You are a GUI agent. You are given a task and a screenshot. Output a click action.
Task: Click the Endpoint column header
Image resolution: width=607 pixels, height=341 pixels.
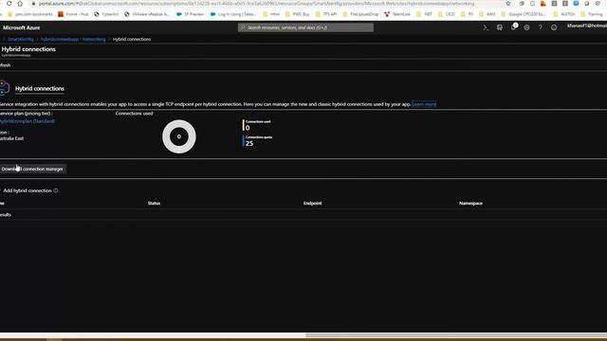pyautogui.click(x=312, y=203)
